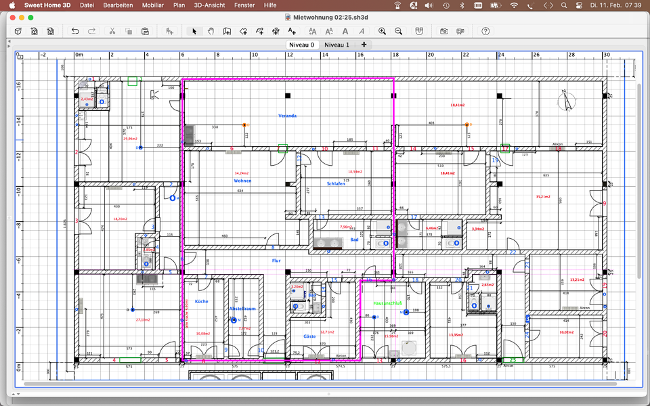Image resolution: width=650 pixels, height=406 pixels.
Task: Open help with the question mark icon
Action: click(x=485, y=31)
